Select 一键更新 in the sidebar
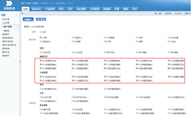The image size is (191, 117). pyautogui.click(x=6, y=30)
